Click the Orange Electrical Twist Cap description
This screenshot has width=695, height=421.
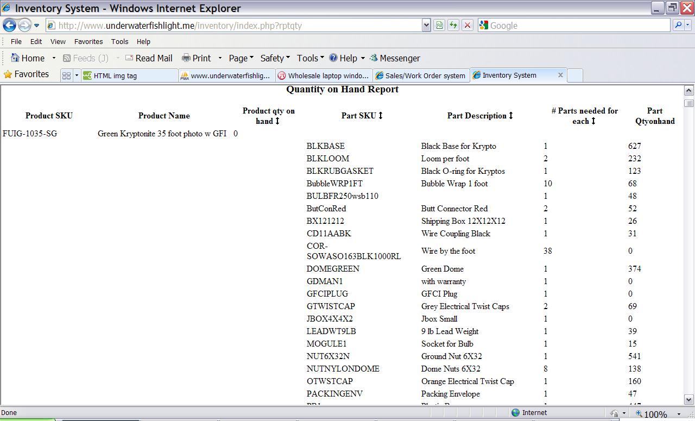tap(467, 381)
